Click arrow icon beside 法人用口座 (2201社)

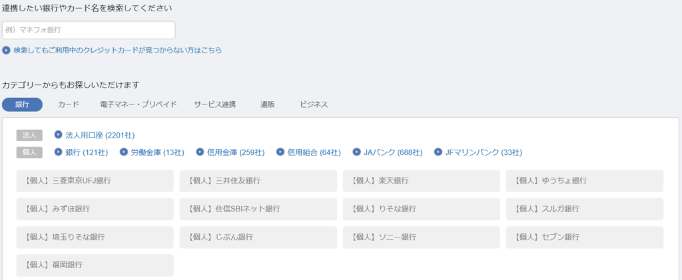pyautogui.click(x=59, y=134)
